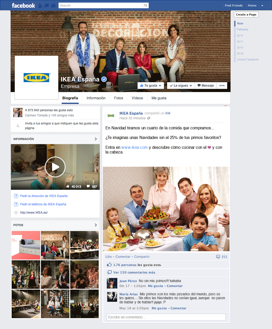Expand the FOTOS section chevron
The height and width of the screenshot is (329, 272).
pyautogui.click(x=96, y=225)
